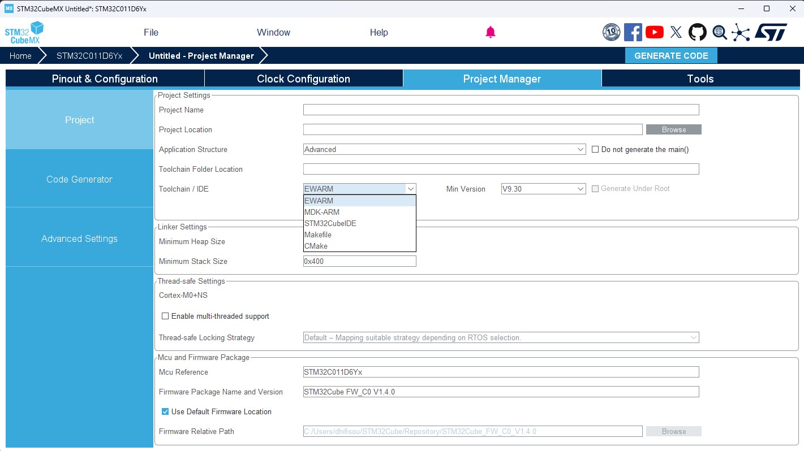
Task: Open the Min Version dropdown
Action: [544, 189]
